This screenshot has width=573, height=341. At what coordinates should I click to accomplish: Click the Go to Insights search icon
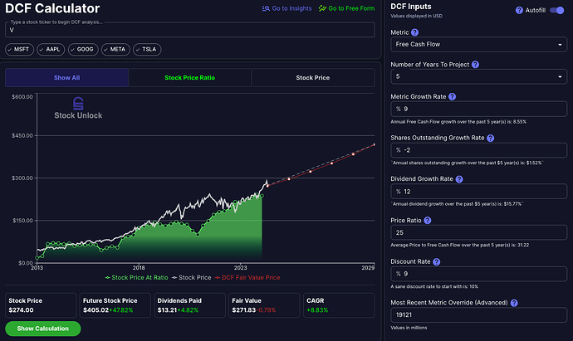tap(266, 8)
